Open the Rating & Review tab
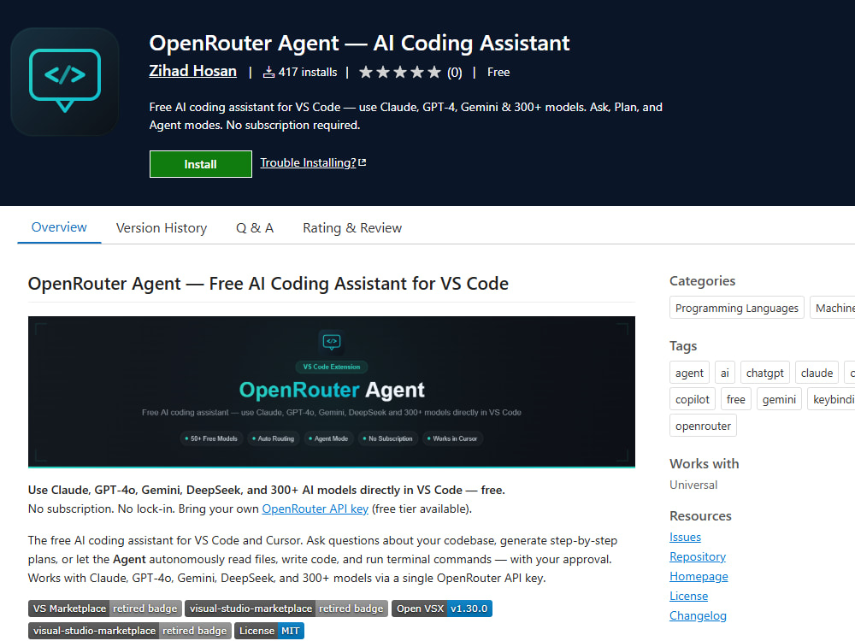The height and width of the screenshot is (641, 855). point(352,228)
